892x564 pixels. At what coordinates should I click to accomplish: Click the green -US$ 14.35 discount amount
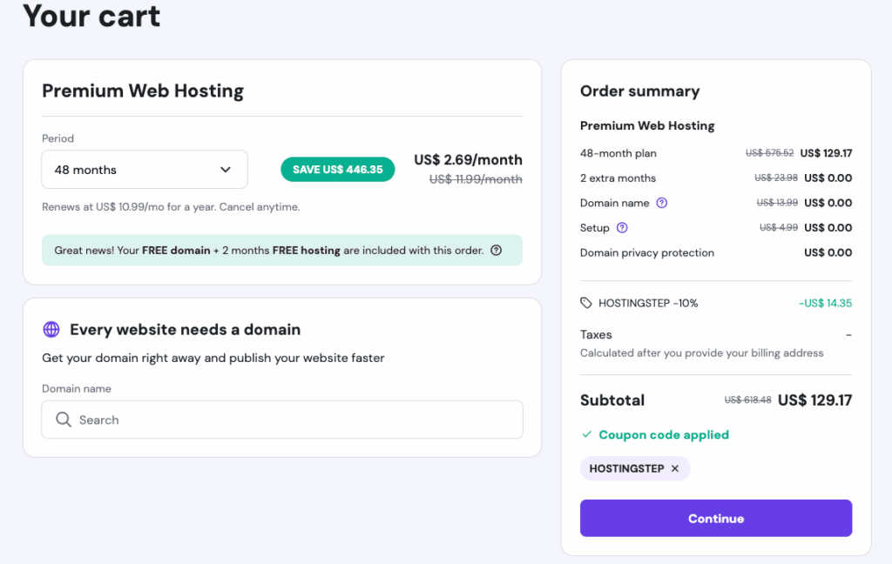click(x=824, y=304)
